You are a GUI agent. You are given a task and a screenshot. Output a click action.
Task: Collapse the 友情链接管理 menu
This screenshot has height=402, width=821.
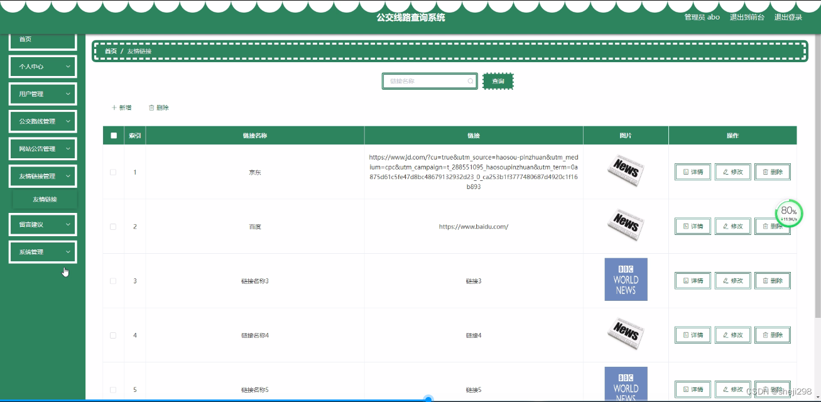[42, 176]
